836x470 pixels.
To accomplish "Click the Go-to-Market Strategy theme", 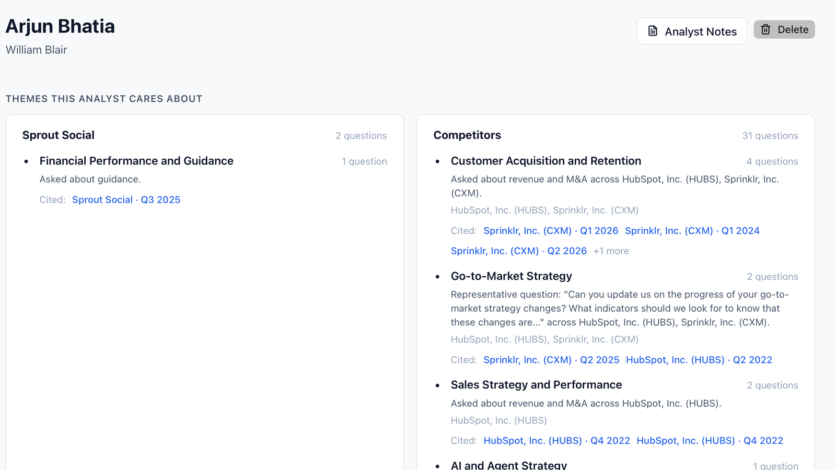I will [x=512, y=276].
